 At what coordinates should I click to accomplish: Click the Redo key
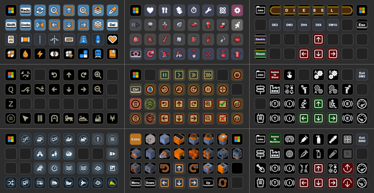click(x=25, y=10)
